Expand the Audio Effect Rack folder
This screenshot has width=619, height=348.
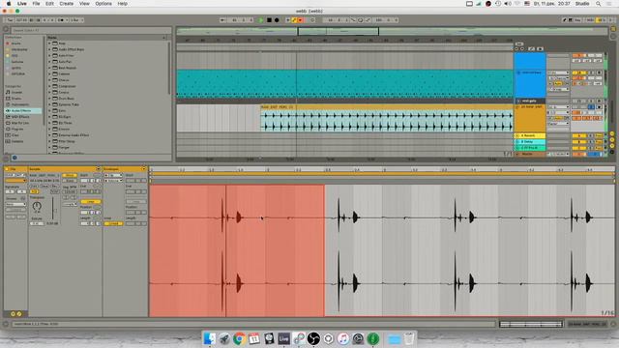tap(49, 49)
